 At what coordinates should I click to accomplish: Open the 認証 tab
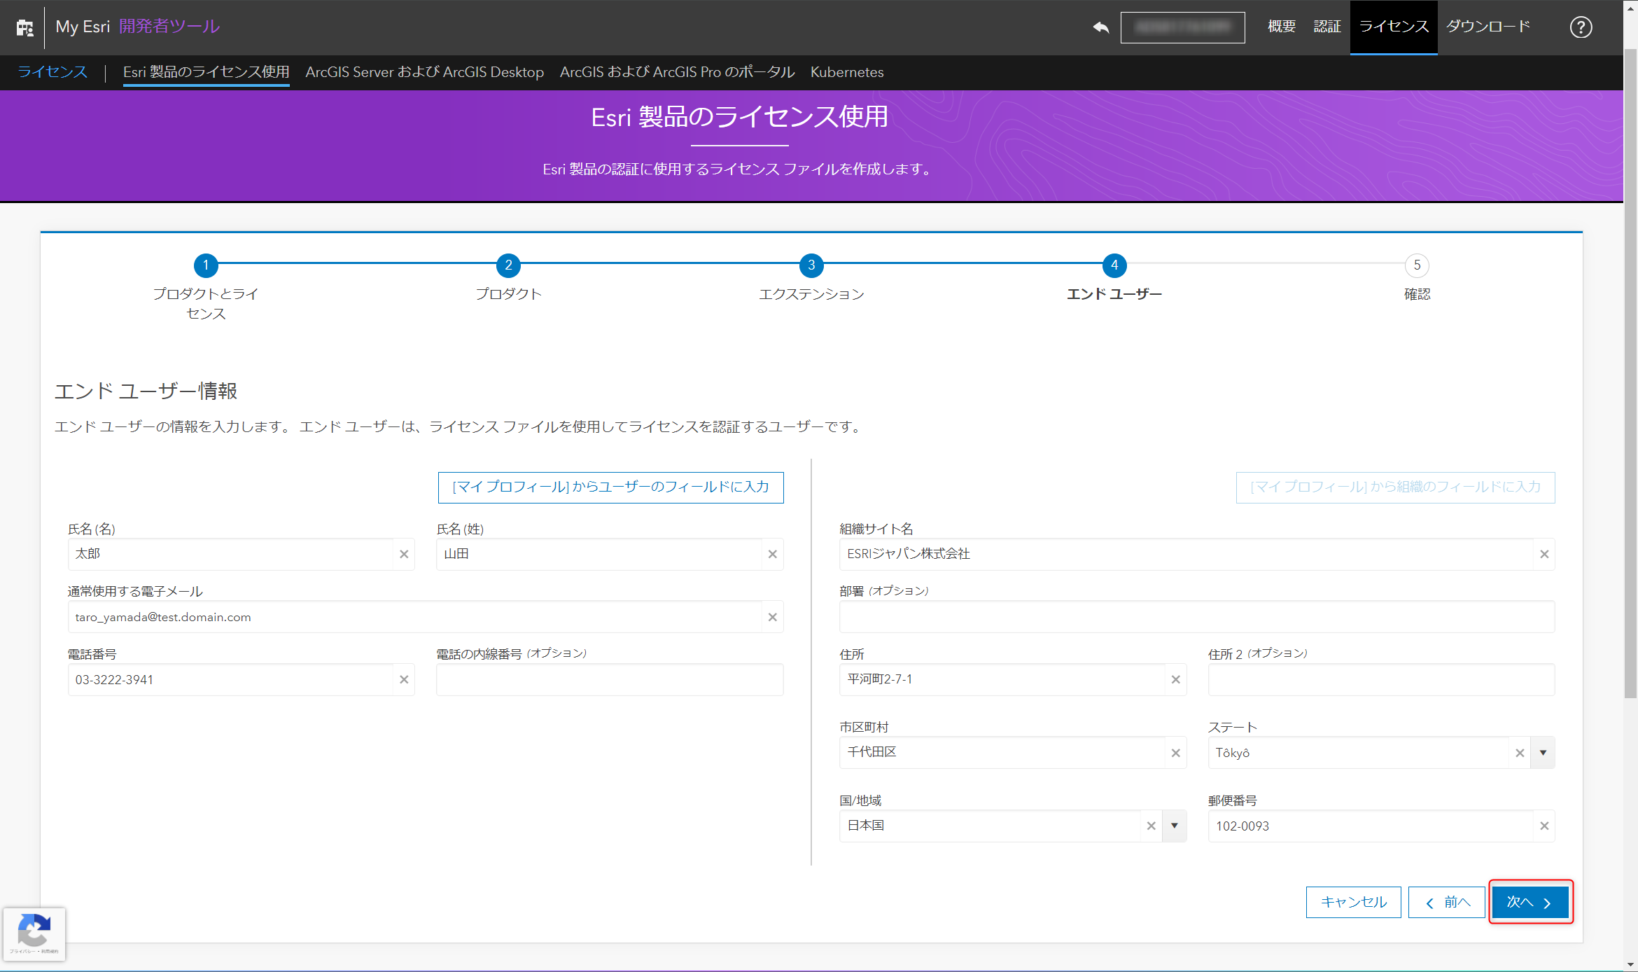pyautogui.click(x=1327, y=27)
